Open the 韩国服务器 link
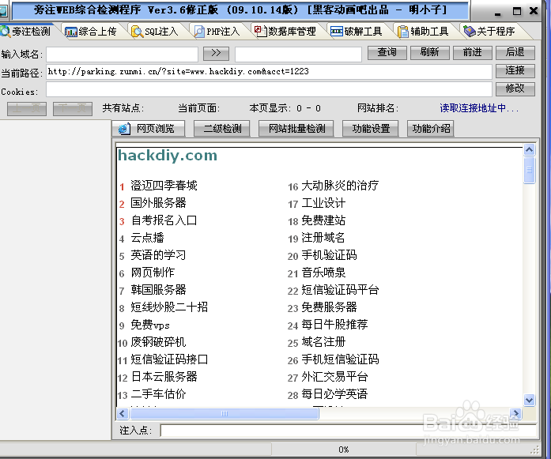This screenshot has height=459, width=551. pyautogui.click(x=158, y=290)
